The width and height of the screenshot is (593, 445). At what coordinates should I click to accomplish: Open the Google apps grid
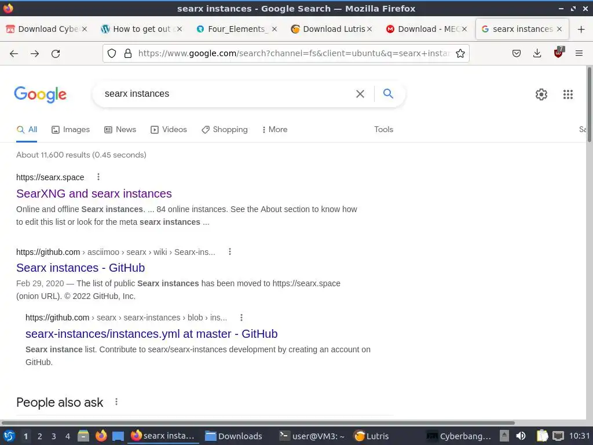click(x=568, y=94)
